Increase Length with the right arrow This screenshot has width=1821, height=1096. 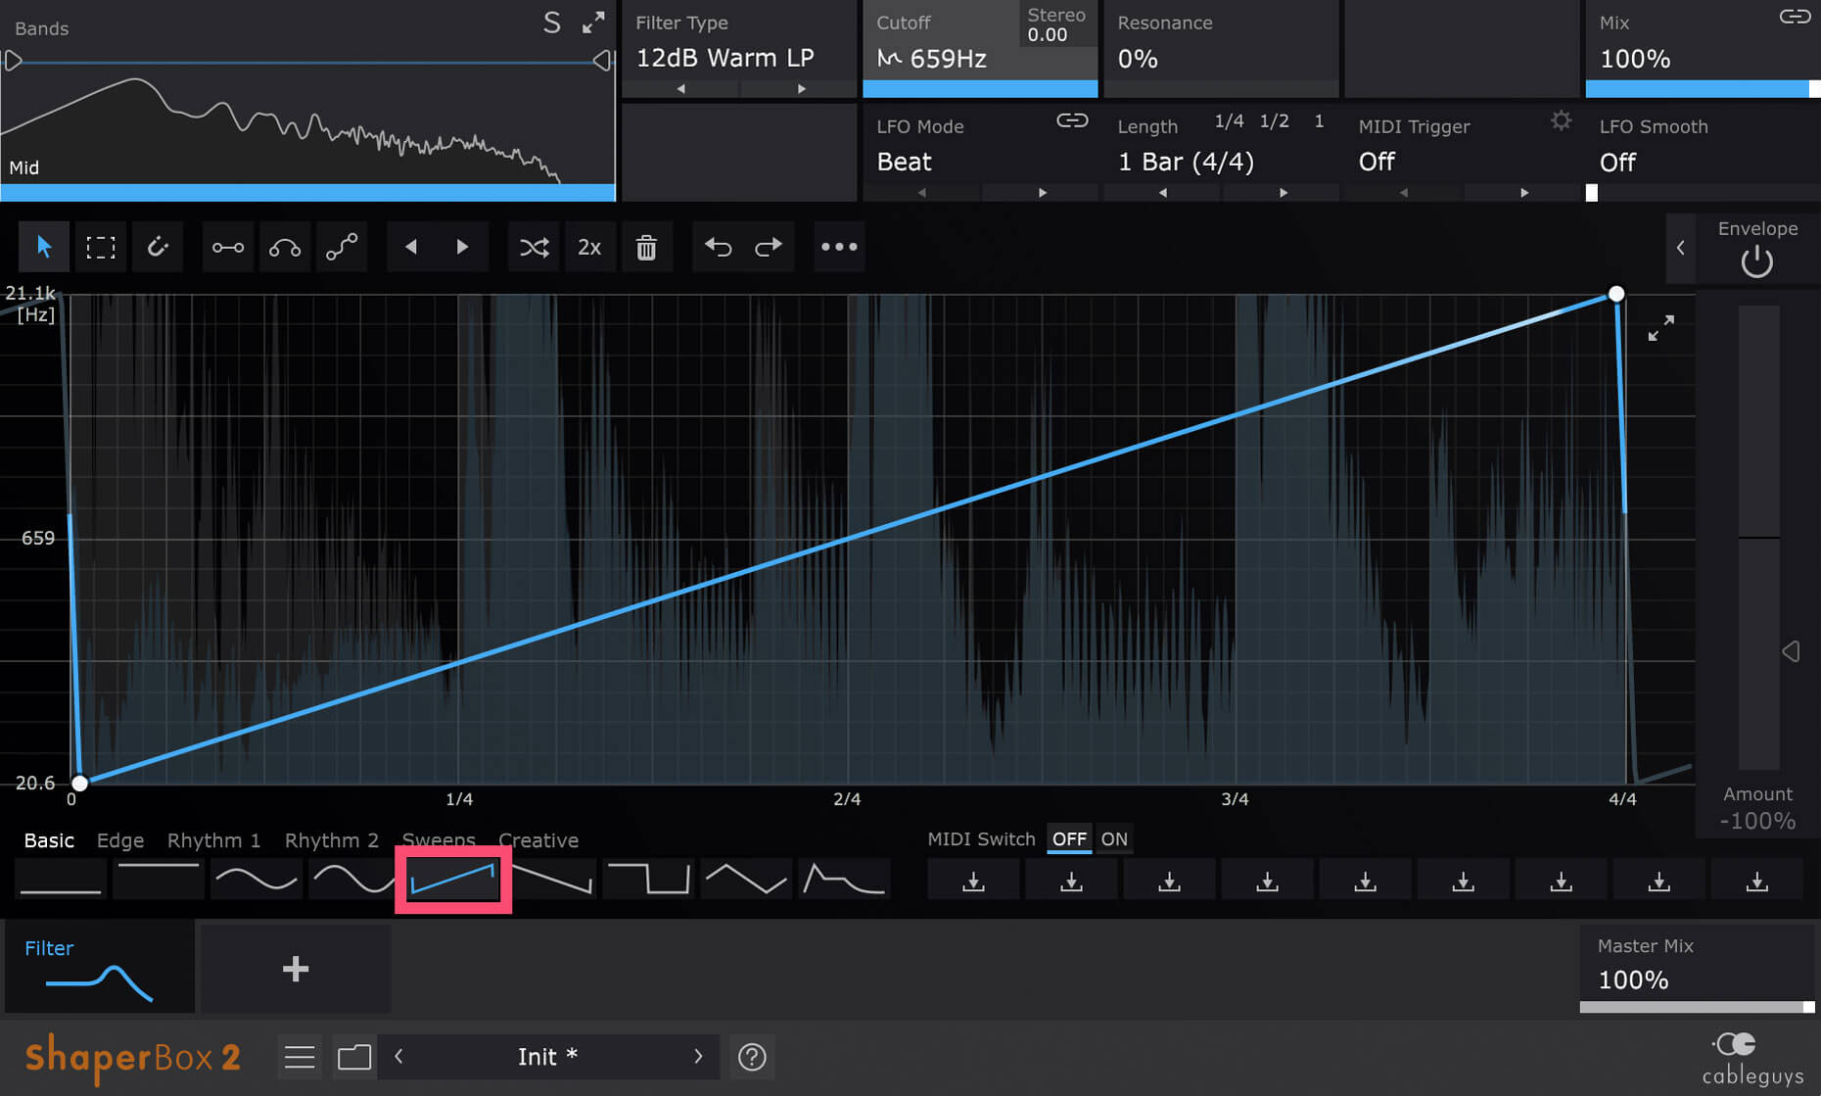click(1284, 193)
